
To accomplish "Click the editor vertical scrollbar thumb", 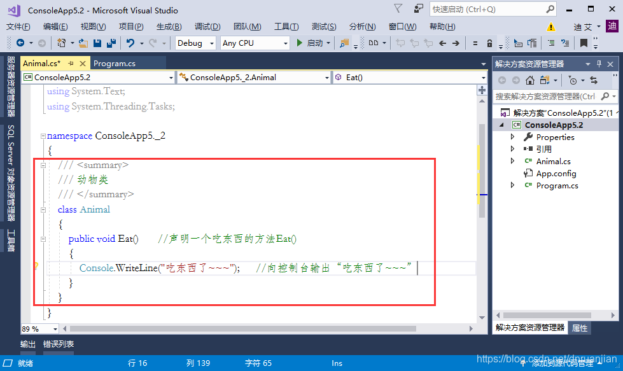I will tap(482, 171).
